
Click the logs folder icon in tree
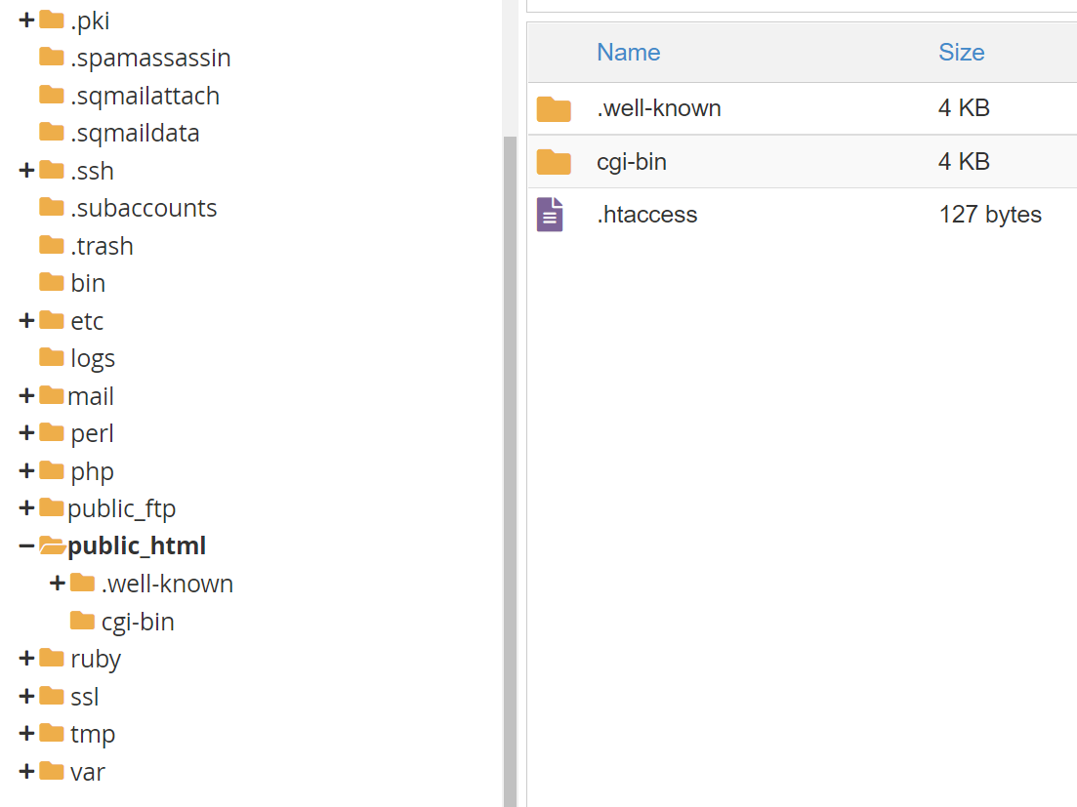pyautogui.click(x=52, y=358)
